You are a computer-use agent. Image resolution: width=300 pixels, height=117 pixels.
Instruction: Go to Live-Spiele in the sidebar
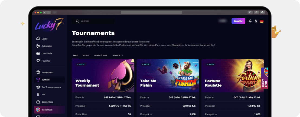pyautogui.click(x=38, y=53)
